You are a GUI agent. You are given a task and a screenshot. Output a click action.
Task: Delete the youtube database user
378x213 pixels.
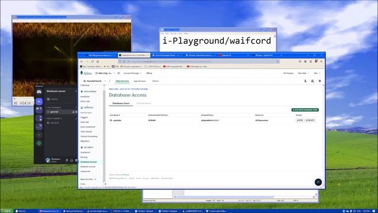(310, 120)
